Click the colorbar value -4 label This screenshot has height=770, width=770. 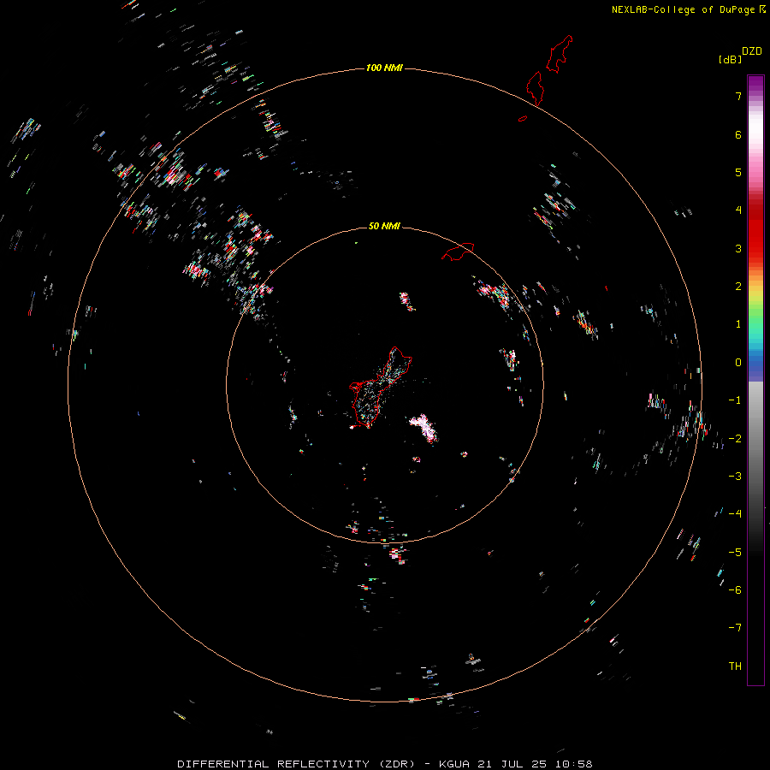(x=735, y=513)
